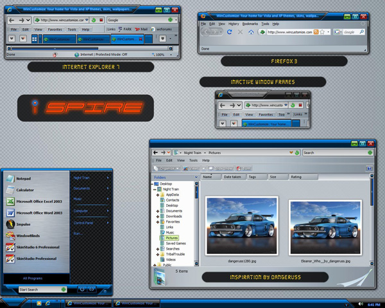This screenshot has height=308, width=385.
Task: Expand the Downloads folder tree node
Action: coord(158,216)
